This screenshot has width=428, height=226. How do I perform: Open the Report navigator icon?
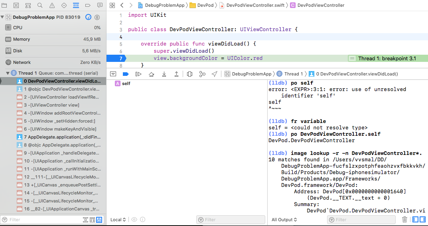[x=100, y=5]
